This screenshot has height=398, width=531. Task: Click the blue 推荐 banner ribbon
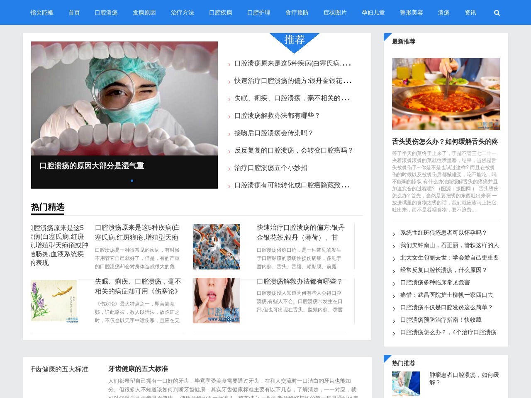click(x=294, y=40)
